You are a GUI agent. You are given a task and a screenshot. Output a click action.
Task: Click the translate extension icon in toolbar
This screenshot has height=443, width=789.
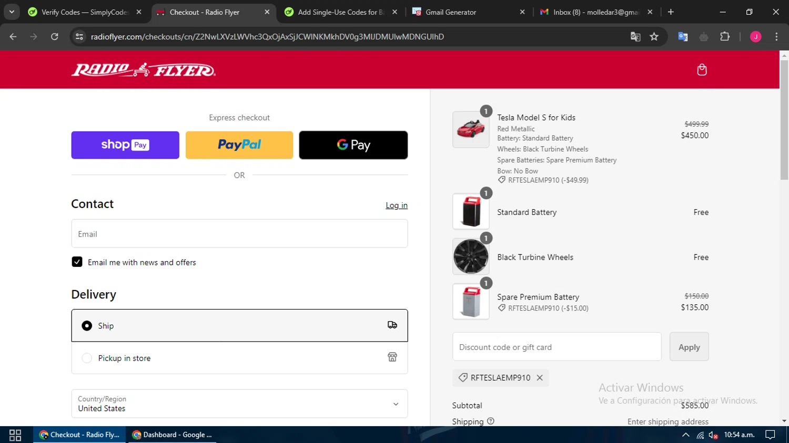683,36
